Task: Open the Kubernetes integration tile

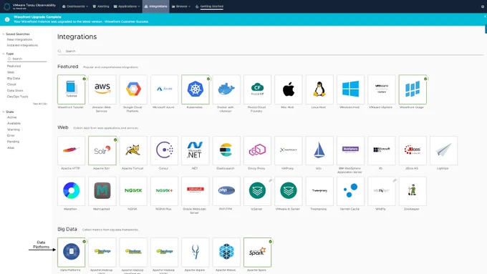Action: click(196, 89)
